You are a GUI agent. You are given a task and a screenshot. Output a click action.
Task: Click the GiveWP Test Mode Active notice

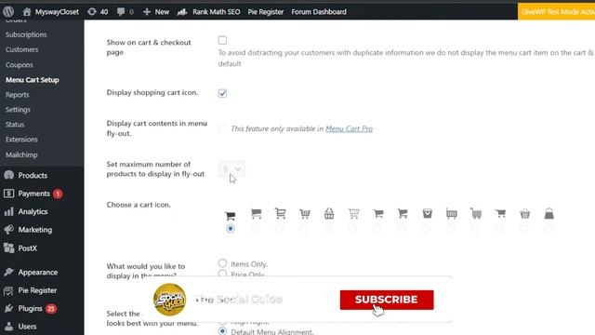coord(556,12)
